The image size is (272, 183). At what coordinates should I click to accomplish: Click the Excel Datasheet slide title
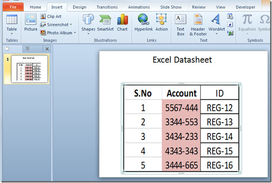[x=182, y=60]
